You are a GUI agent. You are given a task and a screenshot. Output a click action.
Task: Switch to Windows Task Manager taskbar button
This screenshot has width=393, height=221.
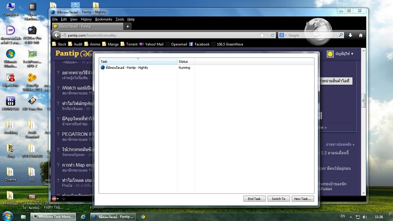(53, 217)
